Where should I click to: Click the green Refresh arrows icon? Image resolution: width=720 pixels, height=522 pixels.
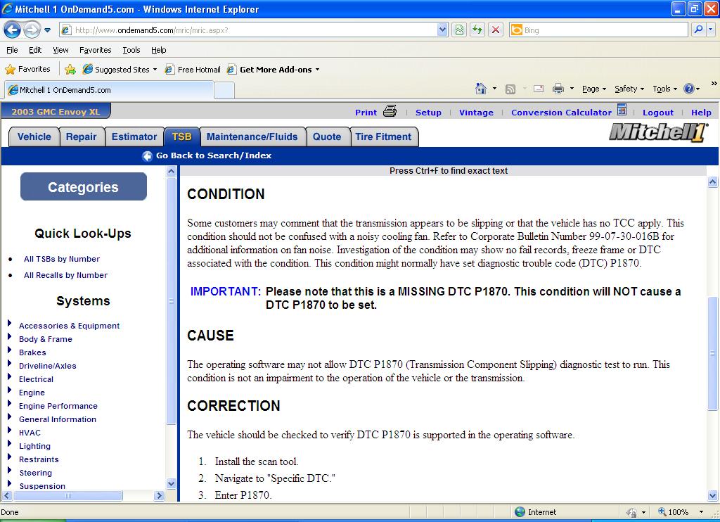click(477, 30)
